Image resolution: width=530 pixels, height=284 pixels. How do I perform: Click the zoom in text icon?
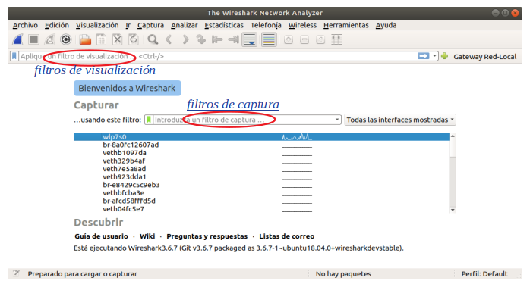[289, 40]
